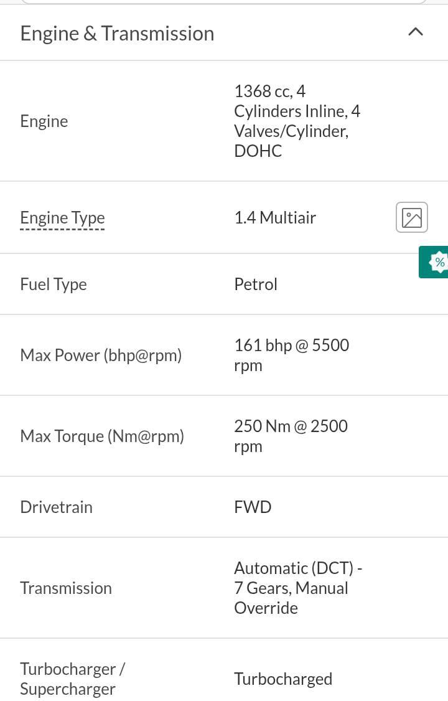Collapse the Engine & Transmission section
The width and height of the screenshot is (448, 701).
pos(416,32)
